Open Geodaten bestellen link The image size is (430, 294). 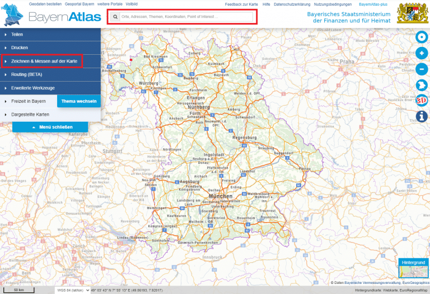45,4
